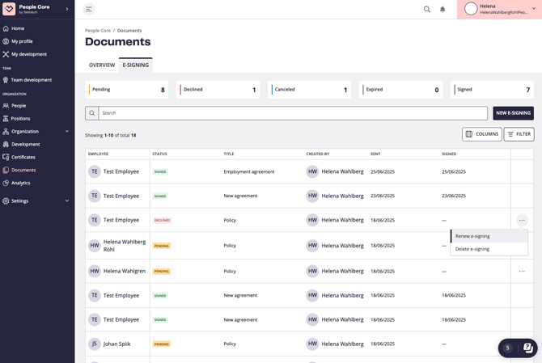The height and width of the screenshot is (363, 542).
Task: Open My development sidebar item
Action: coord(28,54)
